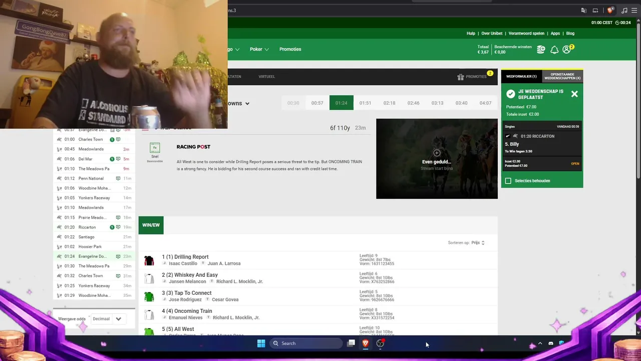This screenshot has width=641, height=361.
Task: Click the Promoties button with badge
Action: [475, 76]
